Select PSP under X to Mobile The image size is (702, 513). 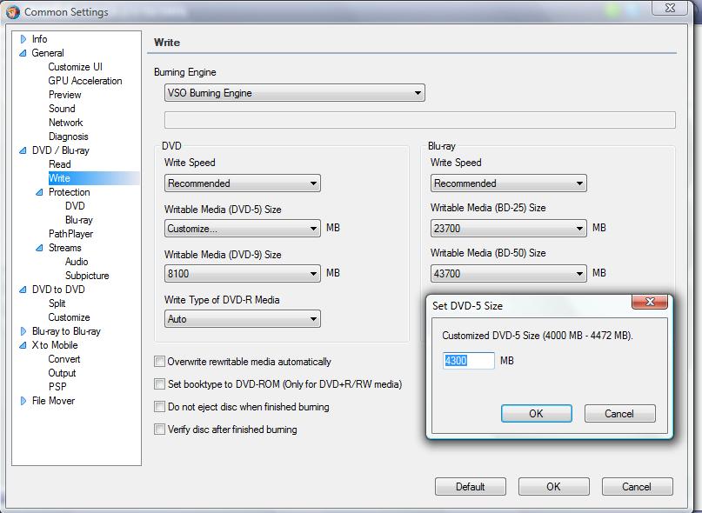(x=57, y=386)
